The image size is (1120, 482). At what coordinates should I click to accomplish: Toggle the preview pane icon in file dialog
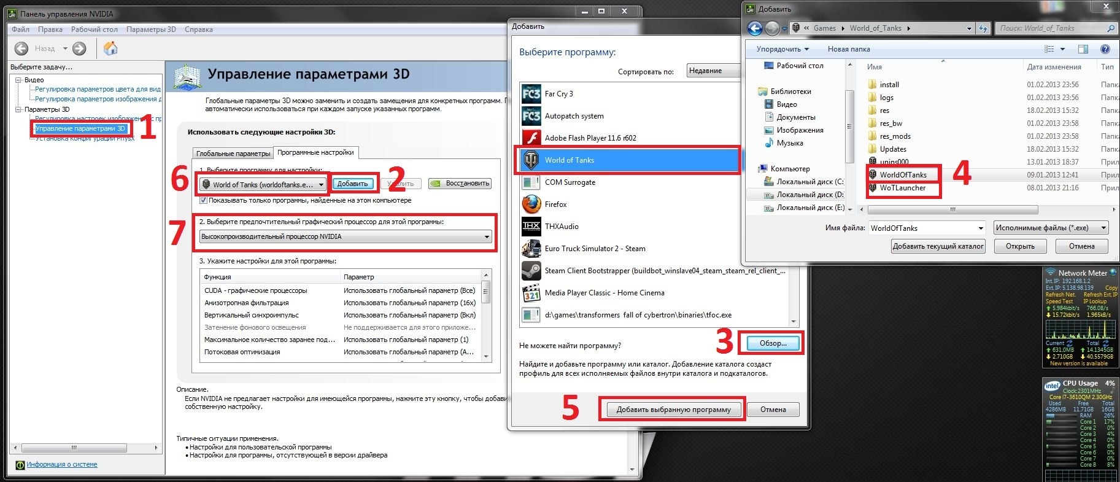coord(1083,49)
